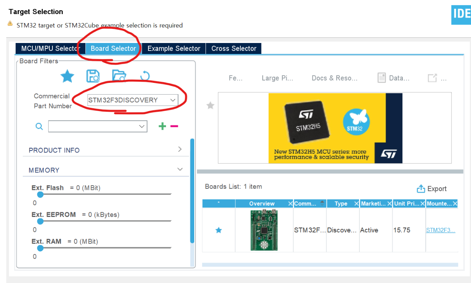Image resolution: width=471 pixels, height=283 pixels.
Task: Open the Commercial Part Number dropdown
Action: tap(173, 100)
